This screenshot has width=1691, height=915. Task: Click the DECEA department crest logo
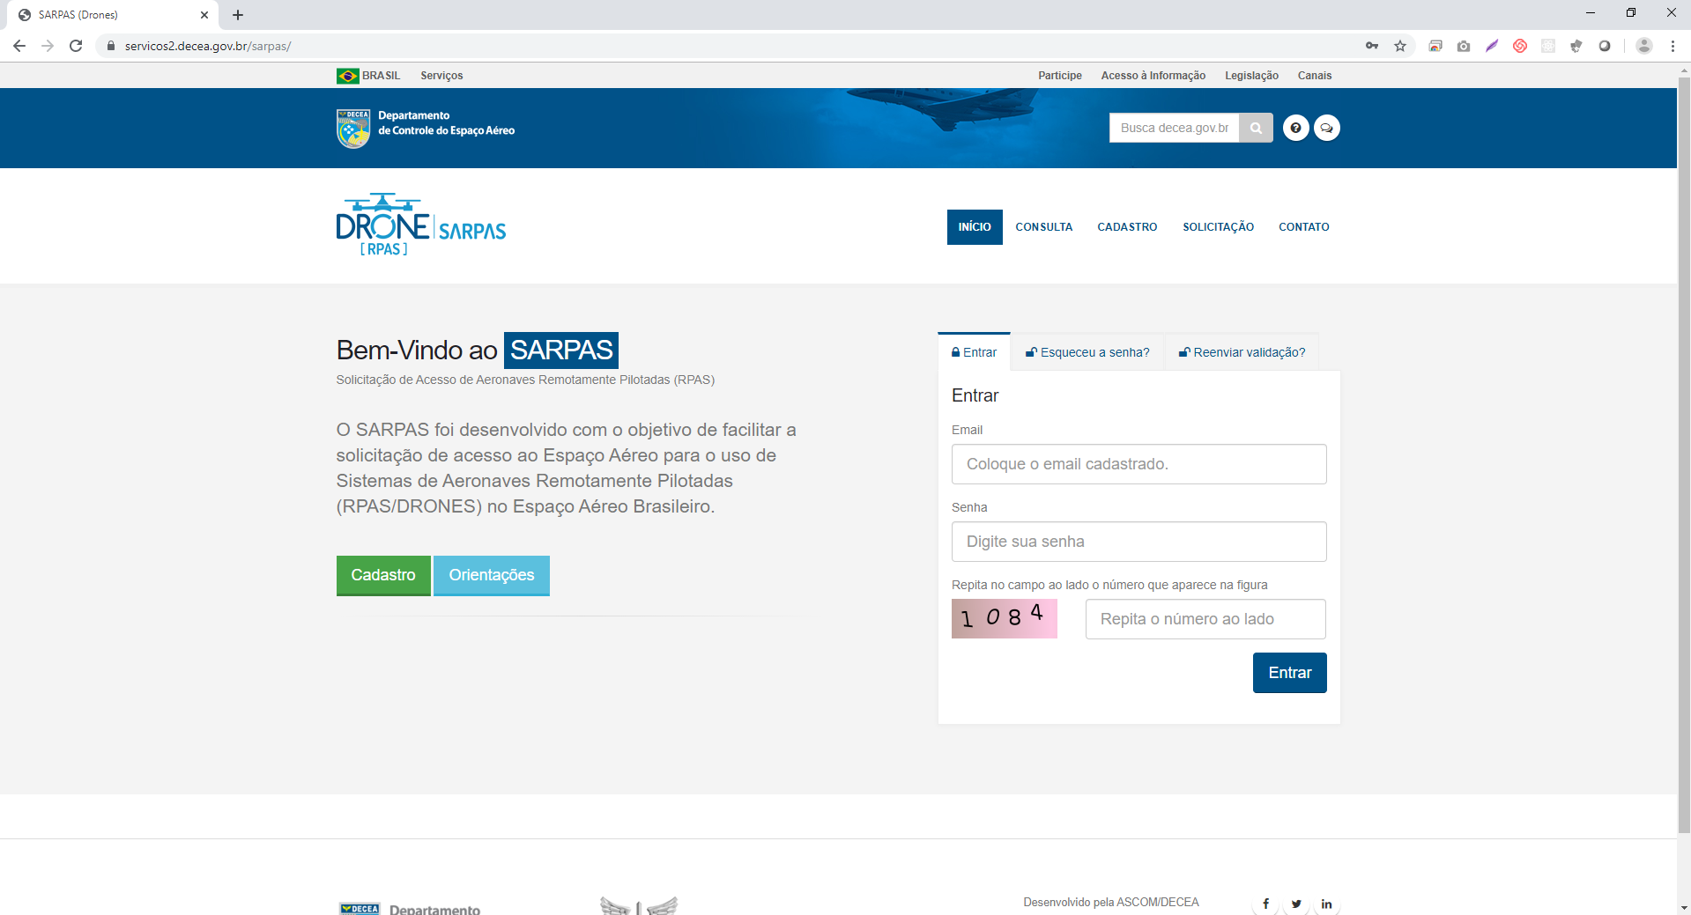coord(353,129)
